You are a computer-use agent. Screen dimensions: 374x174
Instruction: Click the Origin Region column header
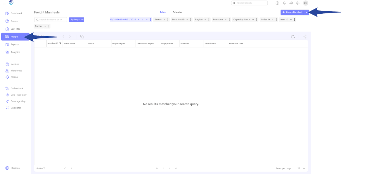(123, 44)
